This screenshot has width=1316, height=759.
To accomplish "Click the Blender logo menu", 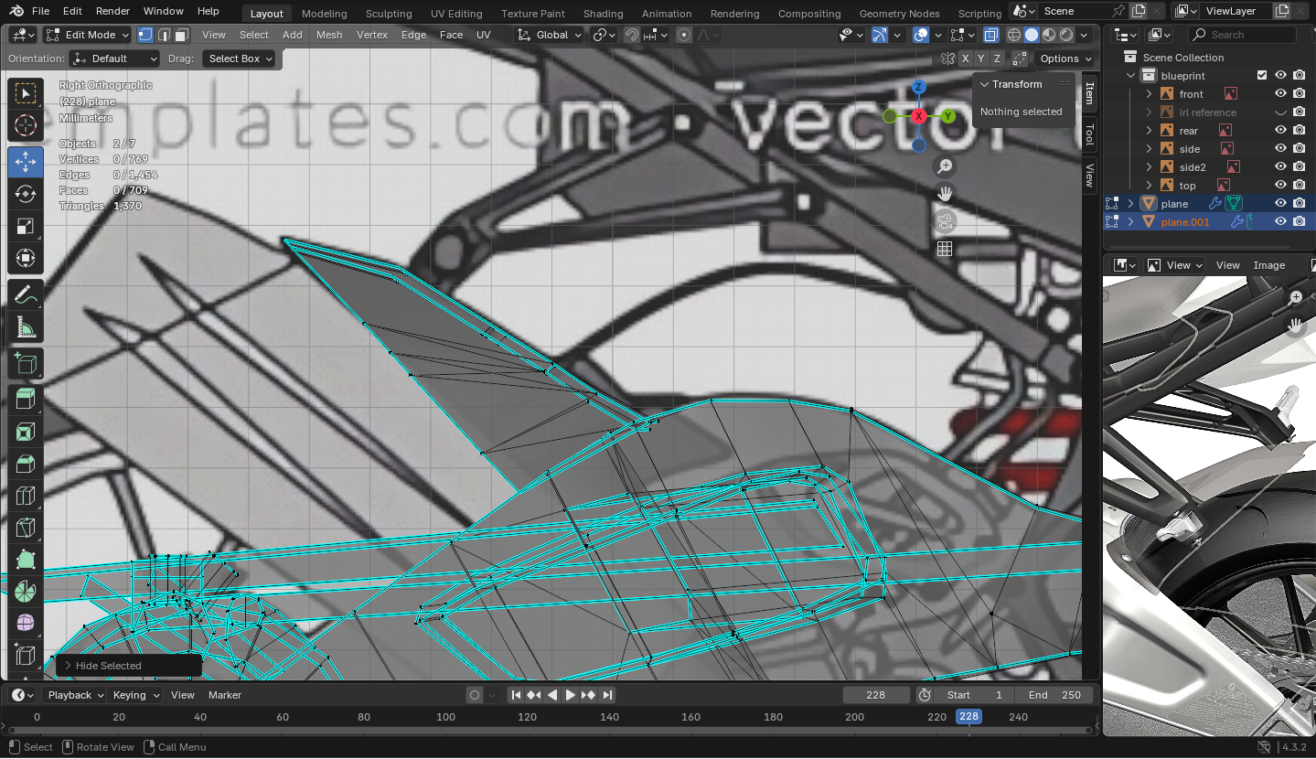I will pos(16,11).
